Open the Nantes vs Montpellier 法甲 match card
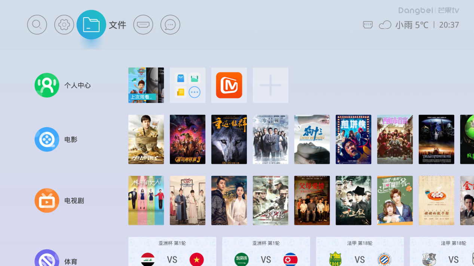This screenshot has width=474, height=266. tap(360, 251)
